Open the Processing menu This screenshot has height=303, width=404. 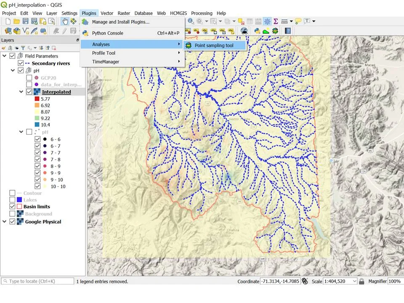pos(202,13)
